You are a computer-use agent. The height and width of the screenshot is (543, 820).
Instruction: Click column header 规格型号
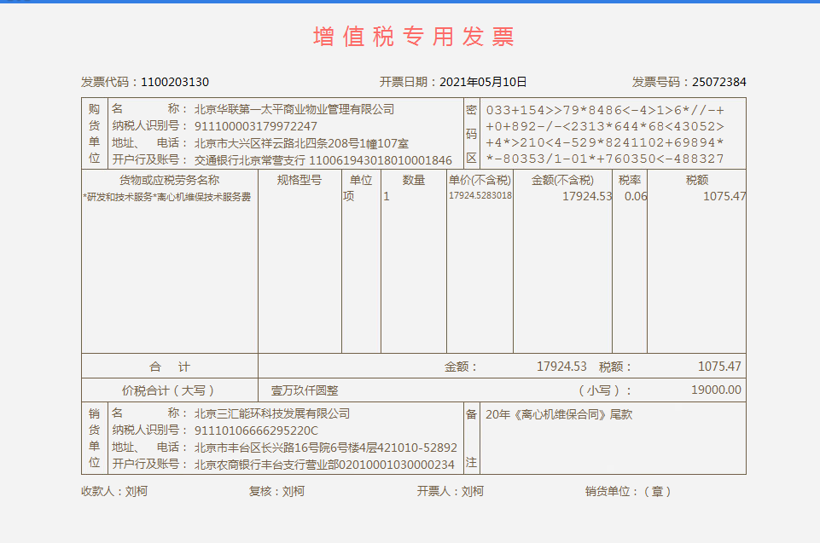[300, 181]
